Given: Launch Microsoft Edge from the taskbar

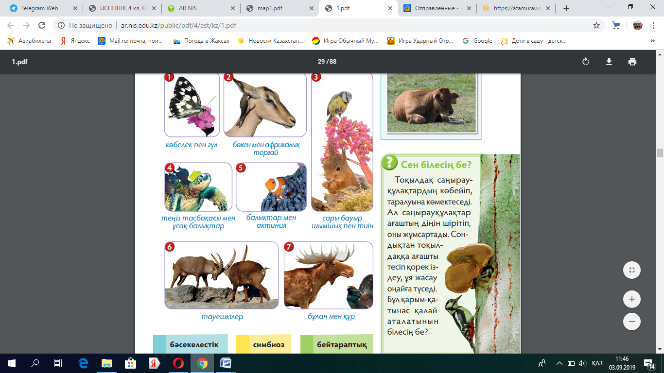Looking at the screenshot, I should pos(83,363).
